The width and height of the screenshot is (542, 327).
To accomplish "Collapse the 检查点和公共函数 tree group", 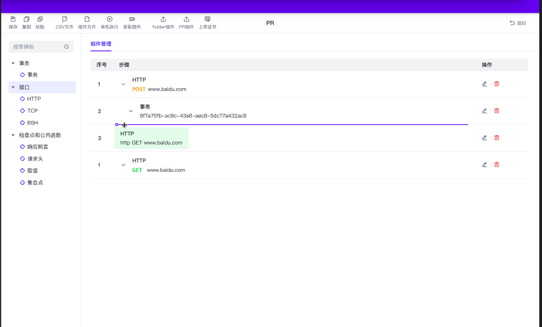I will (x=13, y=135).
